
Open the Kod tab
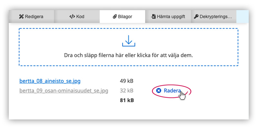[77, 16]
